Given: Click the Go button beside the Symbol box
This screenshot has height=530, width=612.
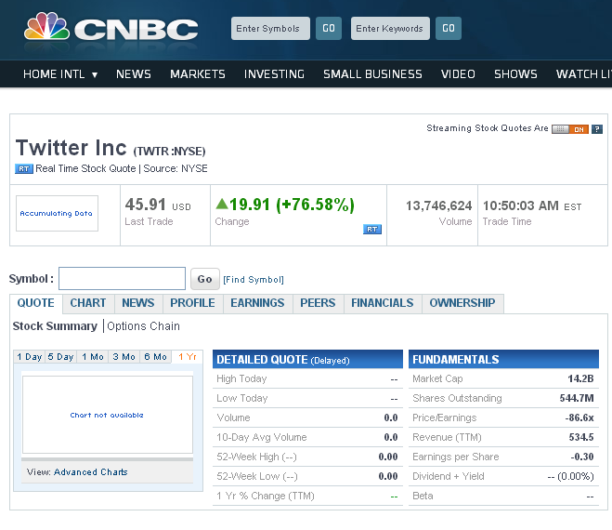Looking at the screenshot, I should click(x=205, y=279).
